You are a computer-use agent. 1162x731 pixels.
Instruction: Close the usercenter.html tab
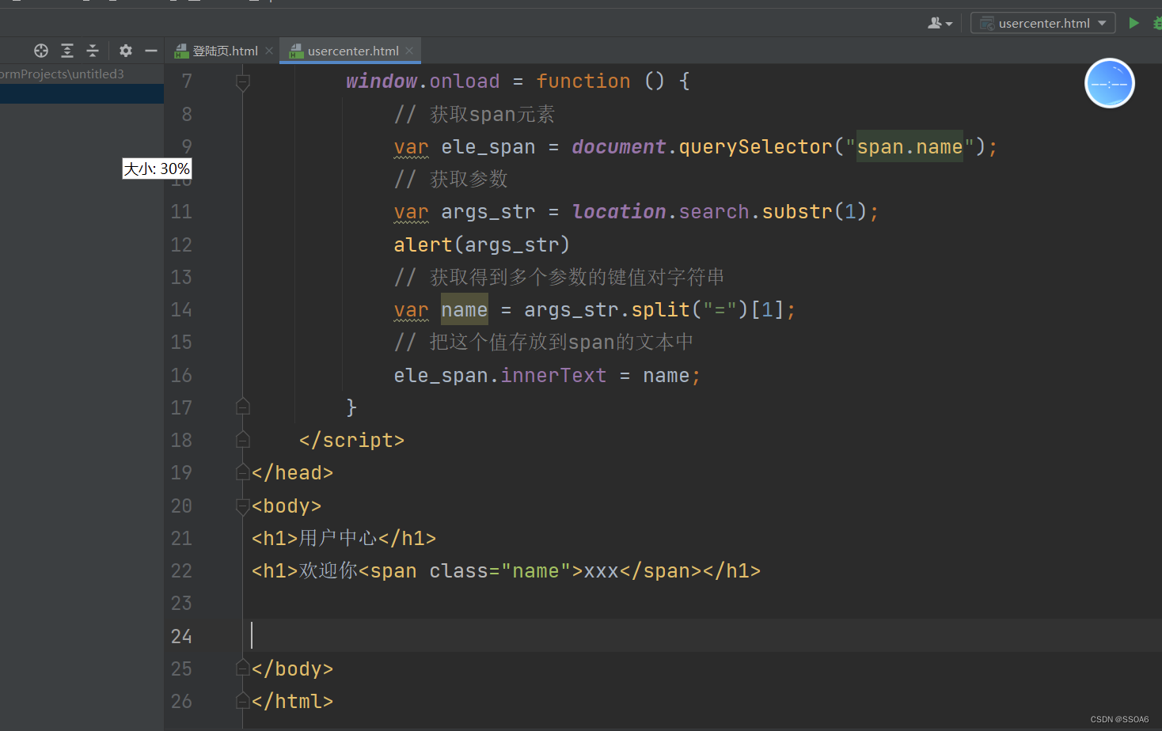pyautogui.click(x=409, y=51)
